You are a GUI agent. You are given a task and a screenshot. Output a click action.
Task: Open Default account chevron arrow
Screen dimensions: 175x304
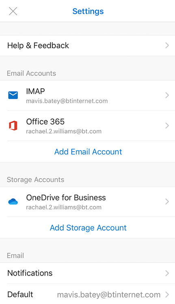click(x=167, y=295)
